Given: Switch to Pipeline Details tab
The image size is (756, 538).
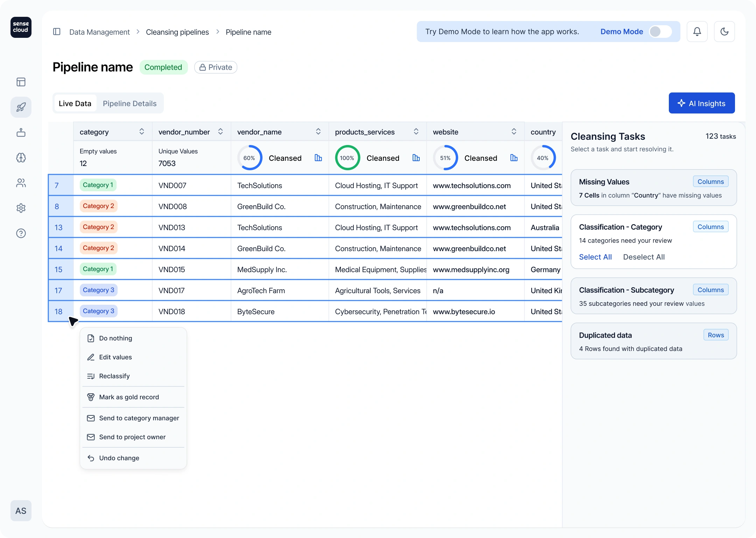Looking at the screenshot, I should click(129, 103).
